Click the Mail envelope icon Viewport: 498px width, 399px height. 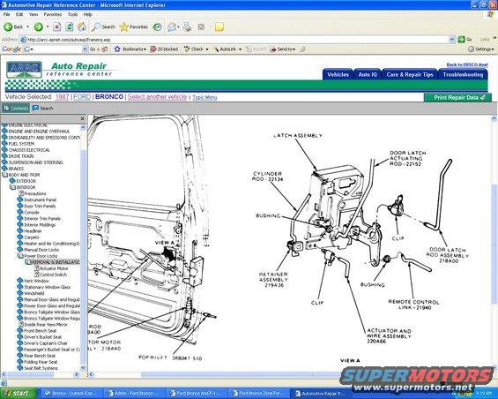(172, 27)
